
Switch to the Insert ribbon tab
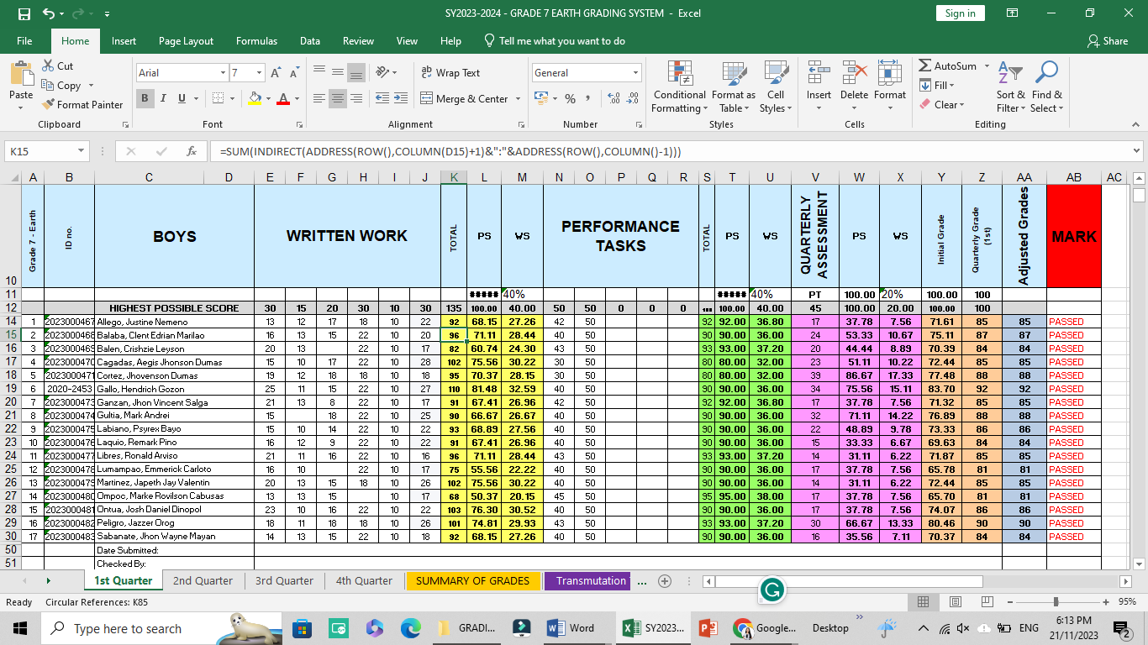124,40
